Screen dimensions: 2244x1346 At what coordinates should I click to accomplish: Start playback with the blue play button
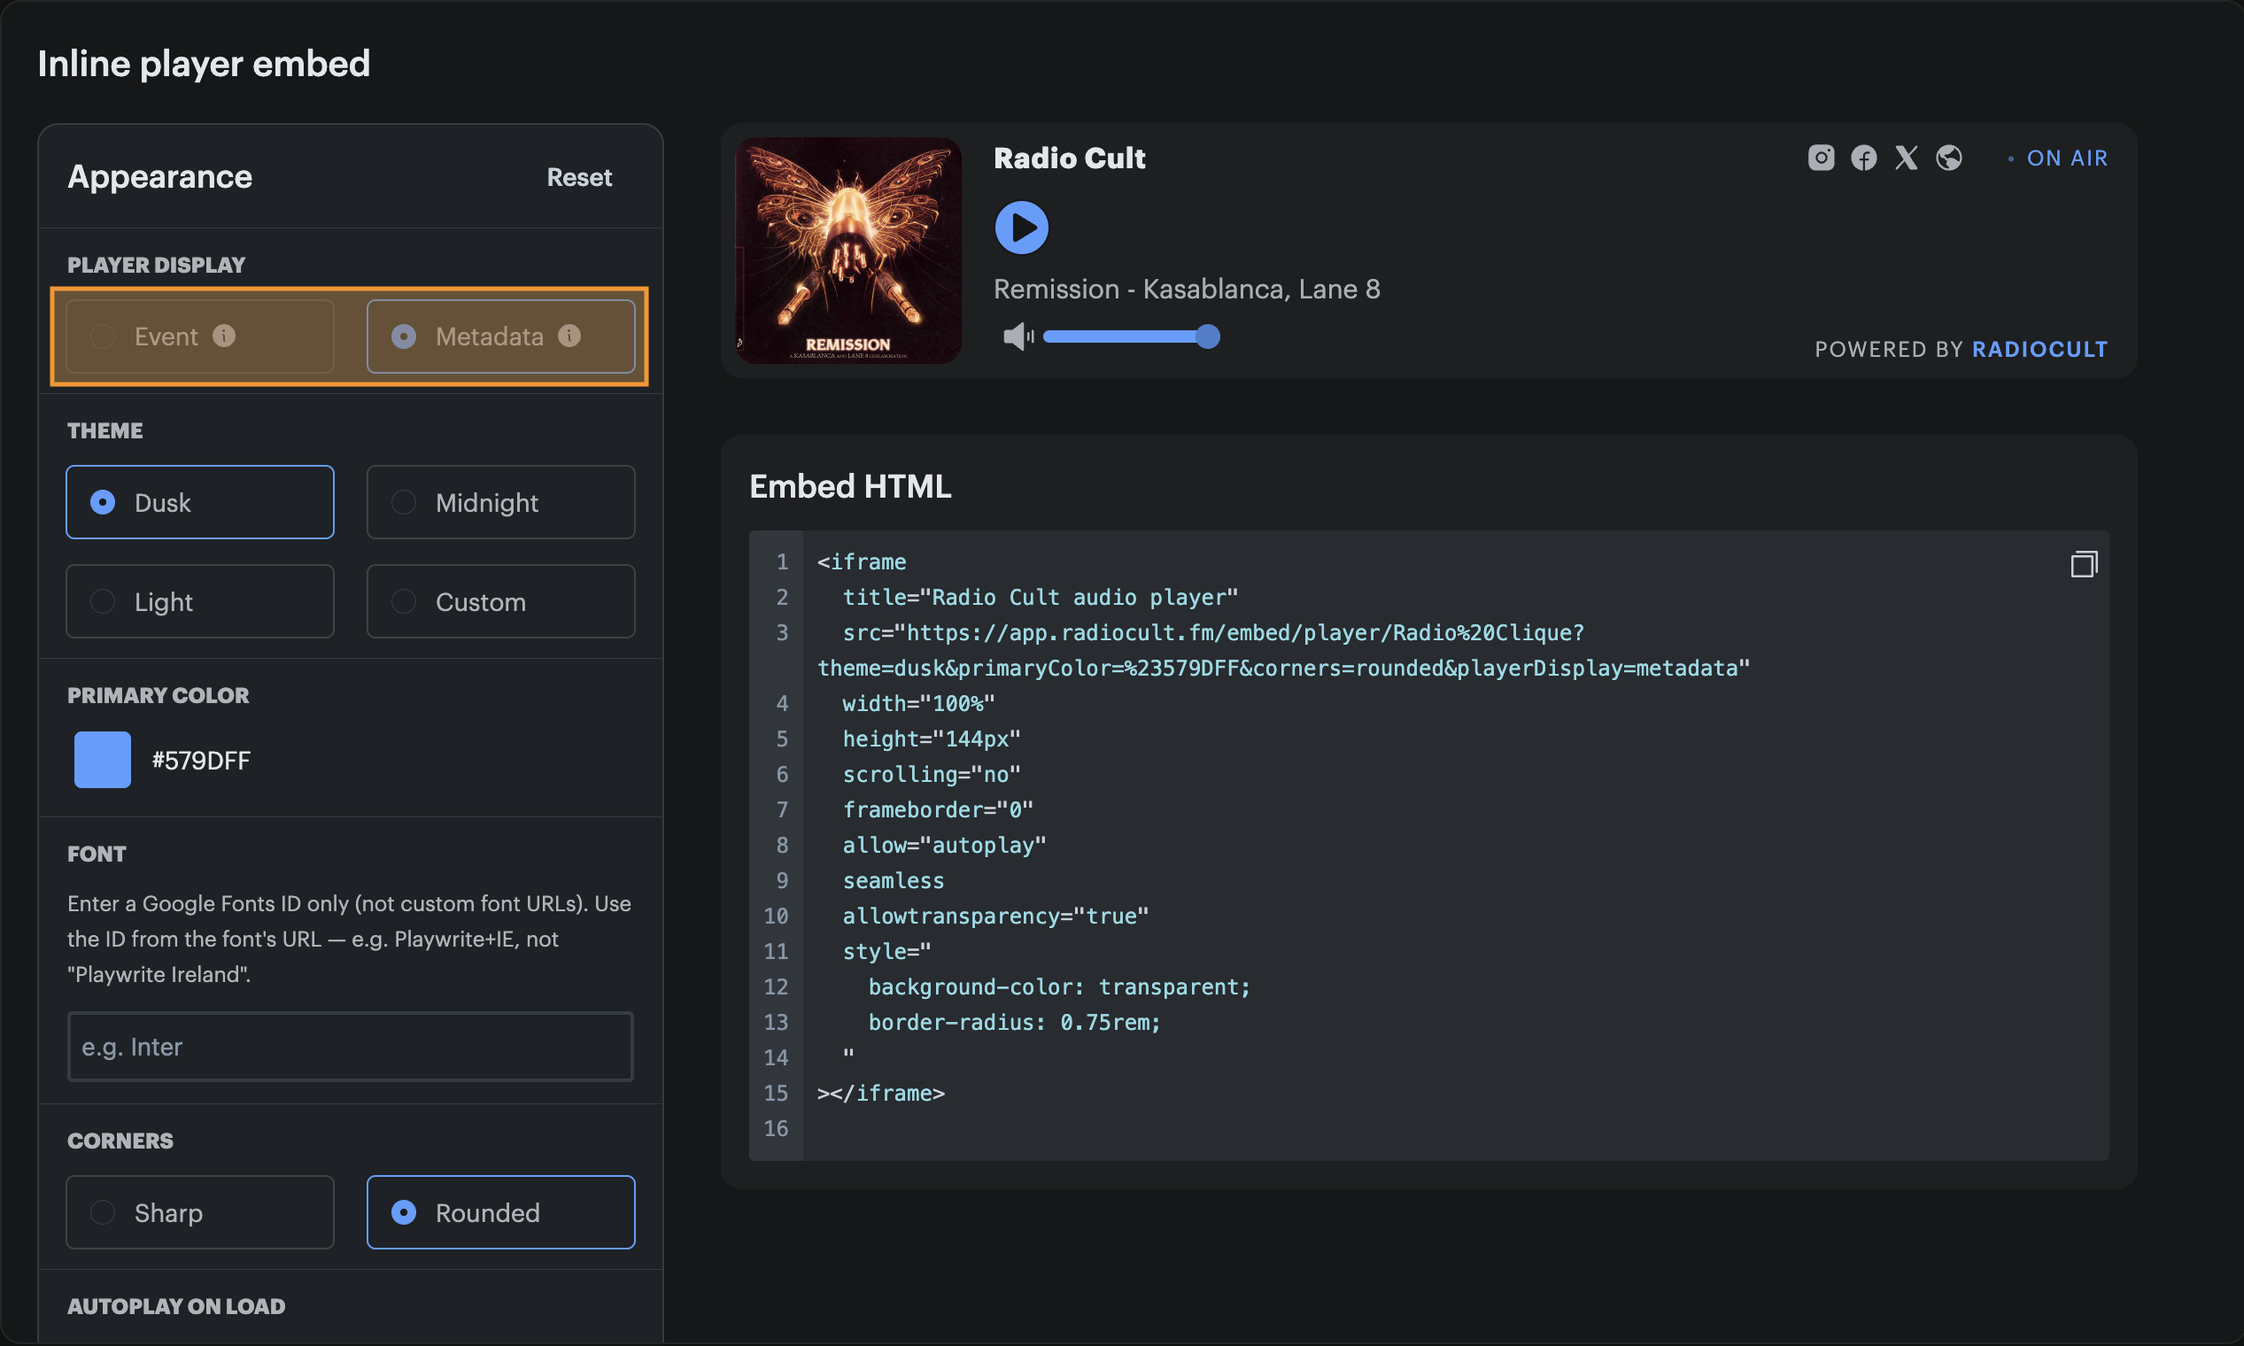(x=1021, y=227)
